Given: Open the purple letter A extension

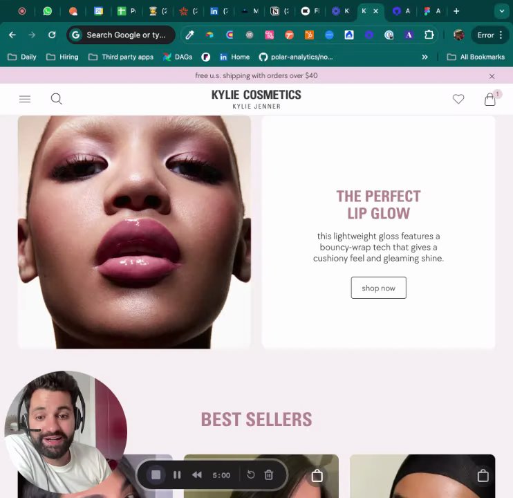Looking at the screenshot, I should (x=409, y=35).
